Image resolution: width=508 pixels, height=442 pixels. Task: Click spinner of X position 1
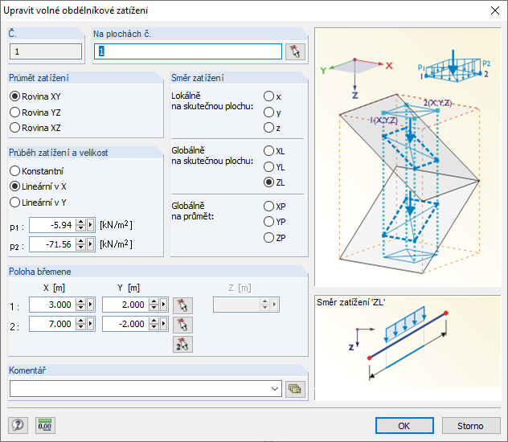80,305
